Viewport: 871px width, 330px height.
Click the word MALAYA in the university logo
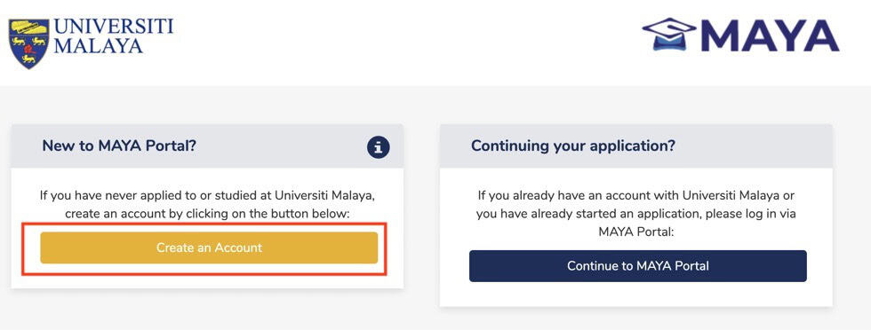[99, 46]
